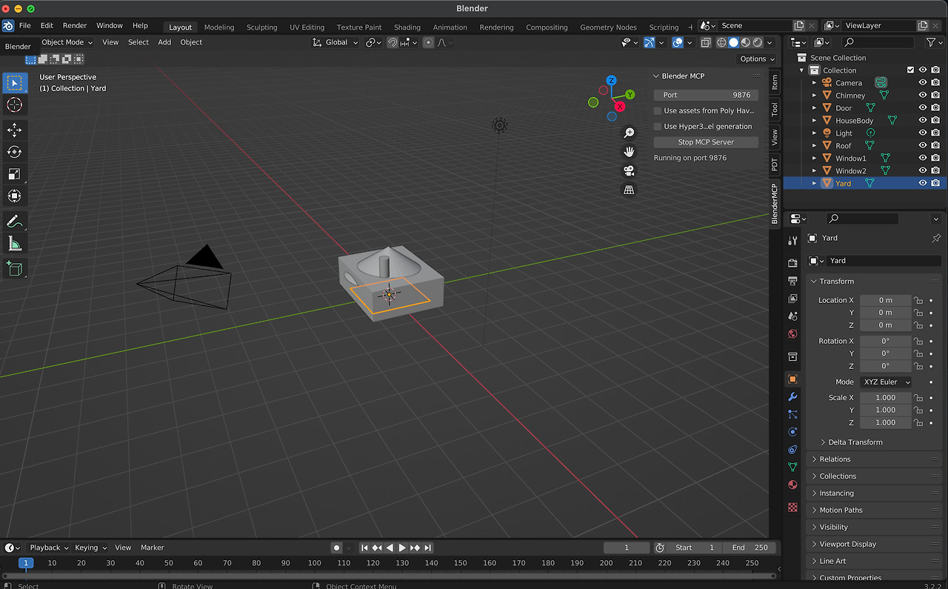This screenshot has width=948, height=589.
Task: Open the Add menu in viewport header
Action: tap(164, 42)
